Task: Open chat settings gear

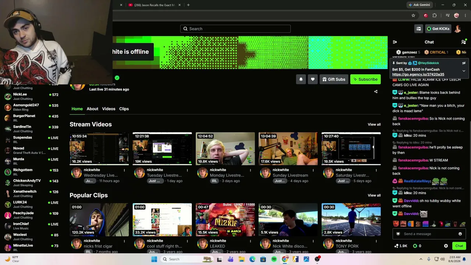Action: point(446,246)
